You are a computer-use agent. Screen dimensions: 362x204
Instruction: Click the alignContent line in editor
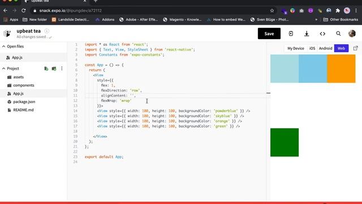118,96
